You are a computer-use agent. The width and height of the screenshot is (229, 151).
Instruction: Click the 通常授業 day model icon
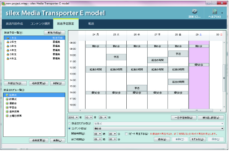coord(7,112)
